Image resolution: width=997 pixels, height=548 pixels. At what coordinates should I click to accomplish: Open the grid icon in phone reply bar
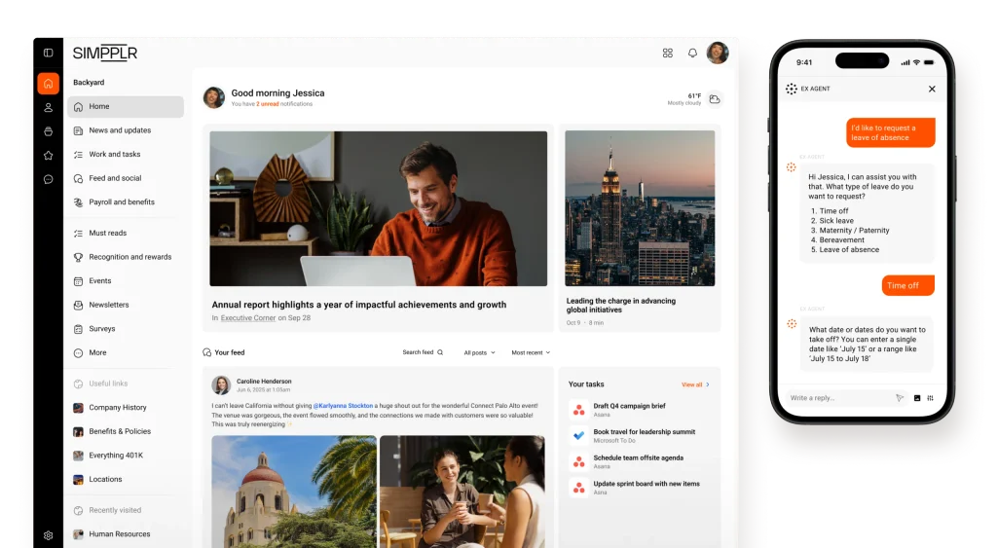[x=930, y=398]
